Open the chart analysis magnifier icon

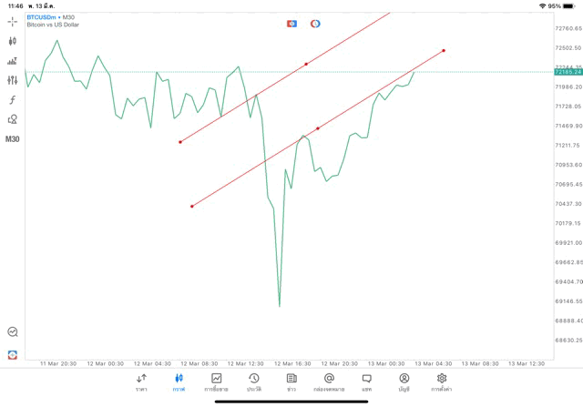click(13, 331)
